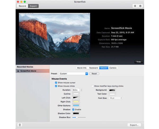
Task: Toggle Show mouse cursor checkbox
Action: (56, 82)
